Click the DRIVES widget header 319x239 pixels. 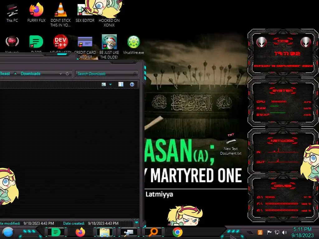(283, 186)
